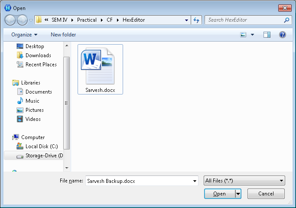Image resolution: width=296 pixels, height=208 pixels.
Task: Click the File name text field
Action: pyautogui.click(x=138, y=181)
